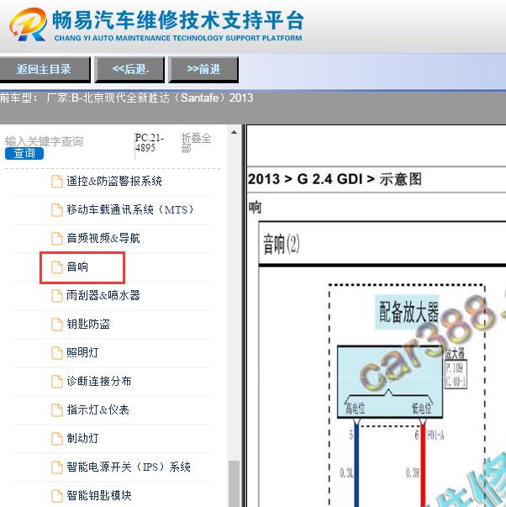This screenshot has height=507, width=506.
Task: Open the 雨刮器&喷水器 document icon
Action: click(57, 295)
